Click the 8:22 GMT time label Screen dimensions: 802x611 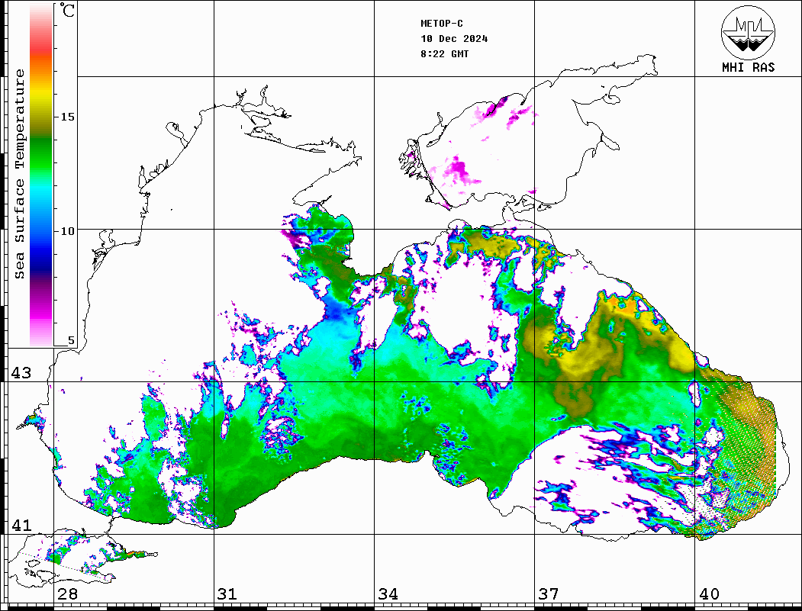coord(444,54)
